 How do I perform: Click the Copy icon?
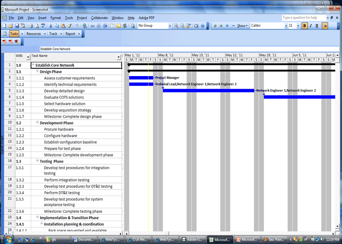57,26
